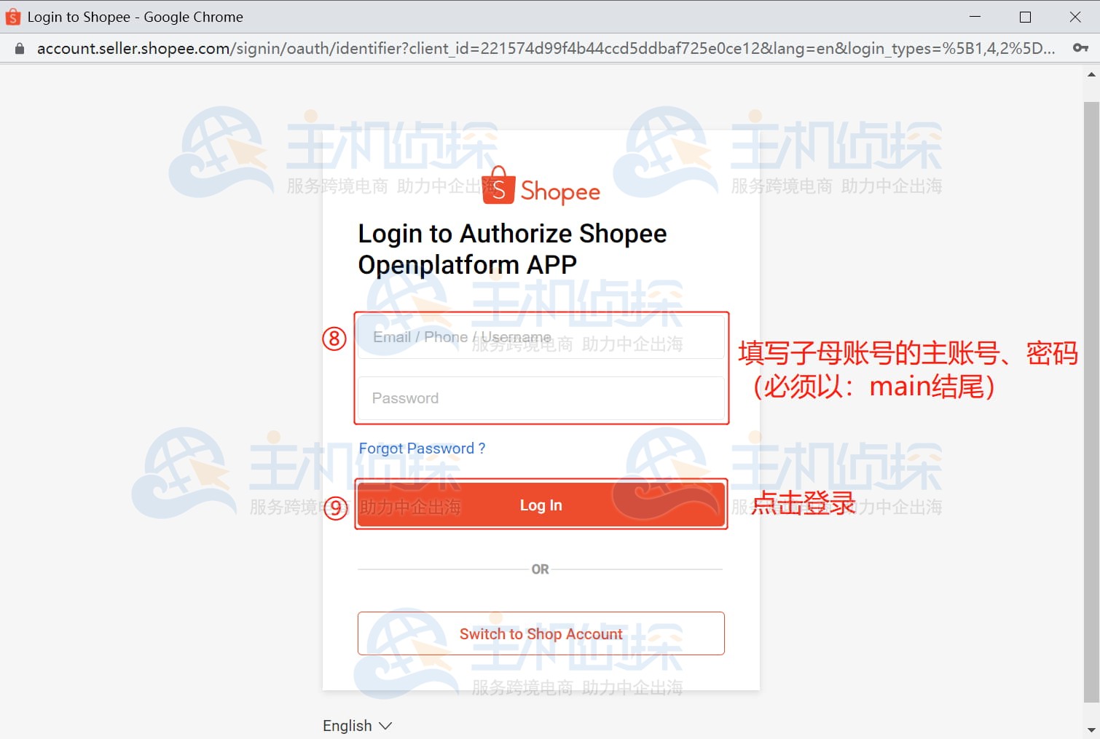Collapse the language chevron next to English
Viewport: 1100px width, 739px height.
click(x=386, y=725)
